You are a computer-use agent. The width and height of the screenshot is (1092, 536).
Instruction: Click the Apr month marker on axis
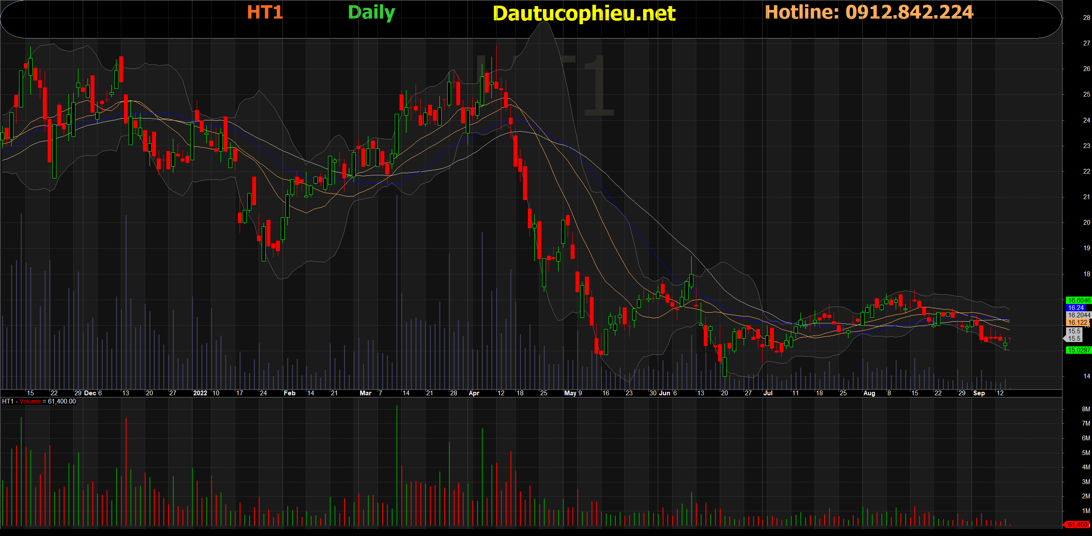(474, 393)
